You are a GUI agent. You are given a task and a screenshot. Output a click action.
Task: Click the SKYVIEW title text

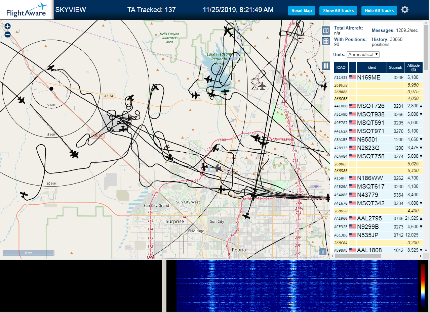[71, 10]
